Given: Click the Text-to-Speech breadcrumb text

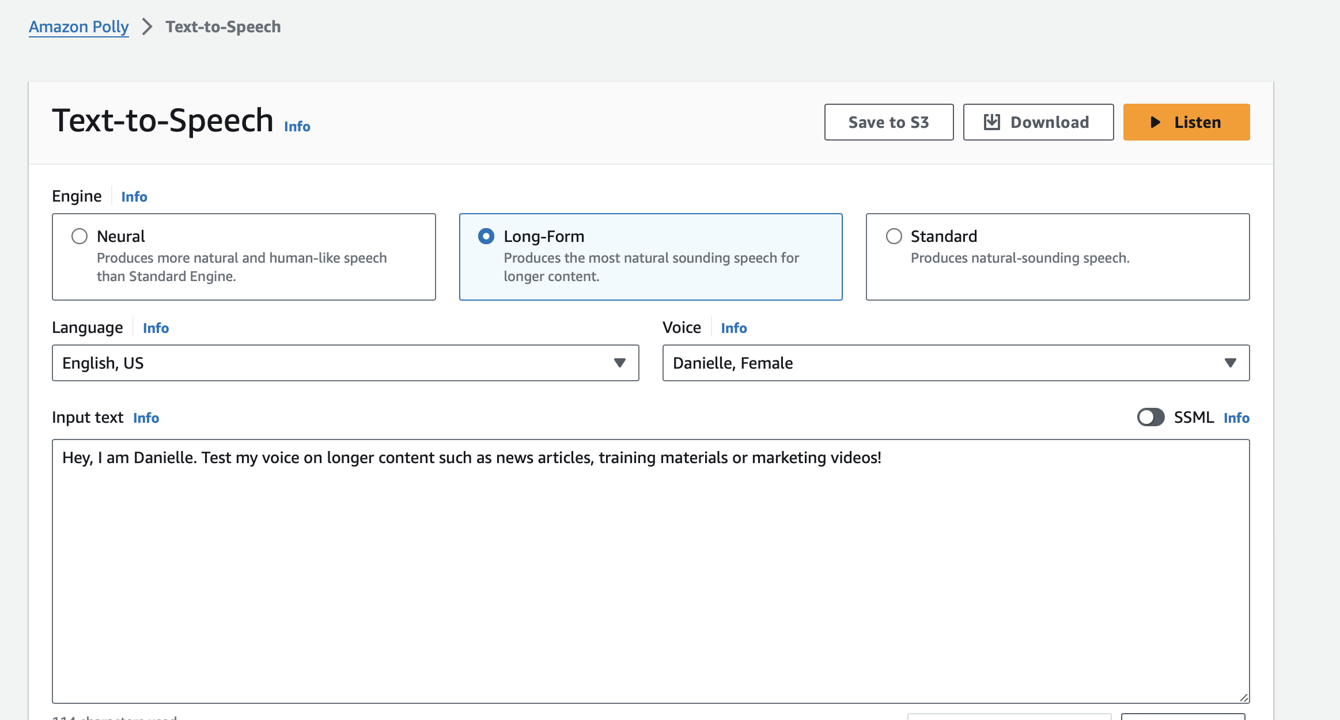Looking at the screenshot, I should coord(223,27).
